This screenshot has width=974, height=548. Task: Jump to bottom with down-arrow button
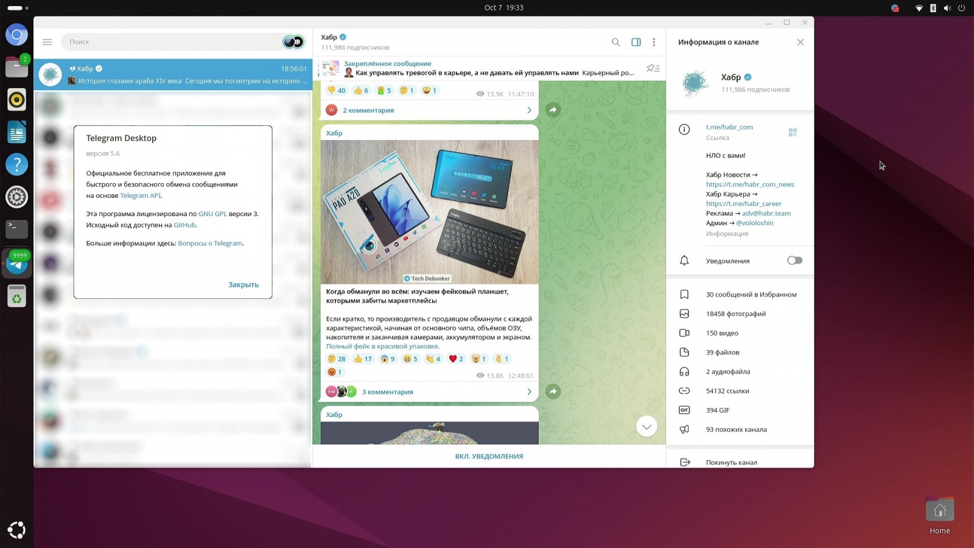[x=646, y=426]
